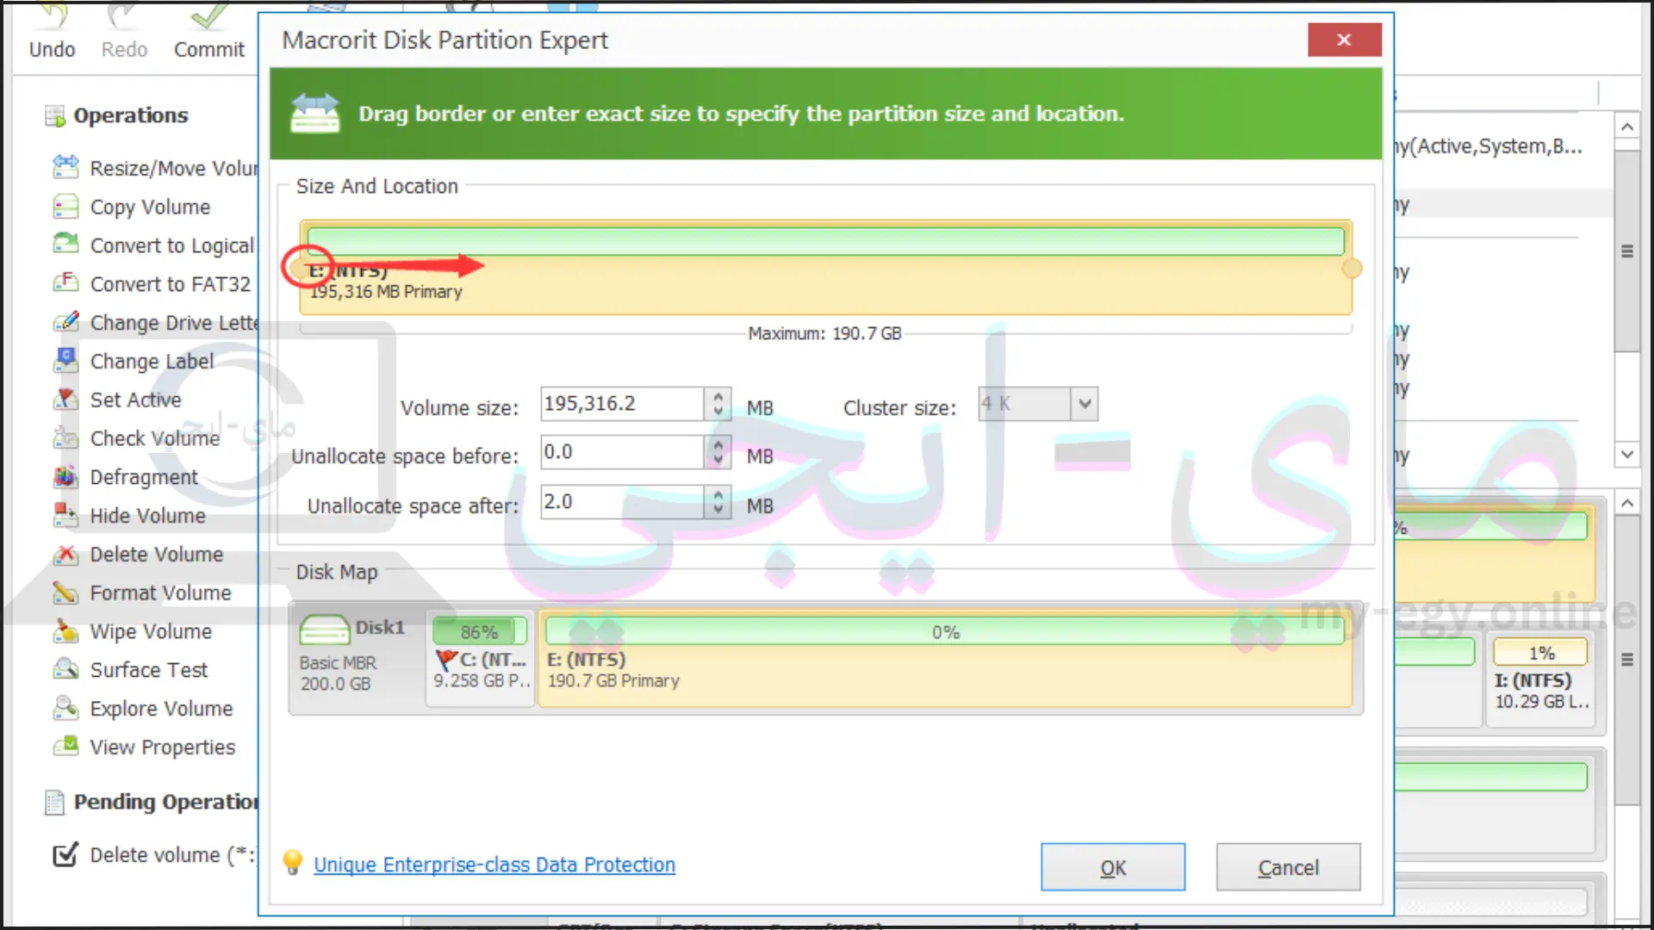The height and width of the screenshot is (930, 1654).
Task: Increase Unallocate space after value
Action: 718,494
